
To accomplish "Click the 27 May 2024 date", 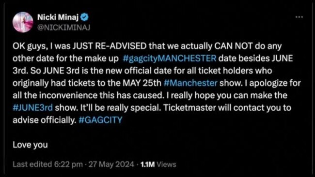I will point(111,164).
